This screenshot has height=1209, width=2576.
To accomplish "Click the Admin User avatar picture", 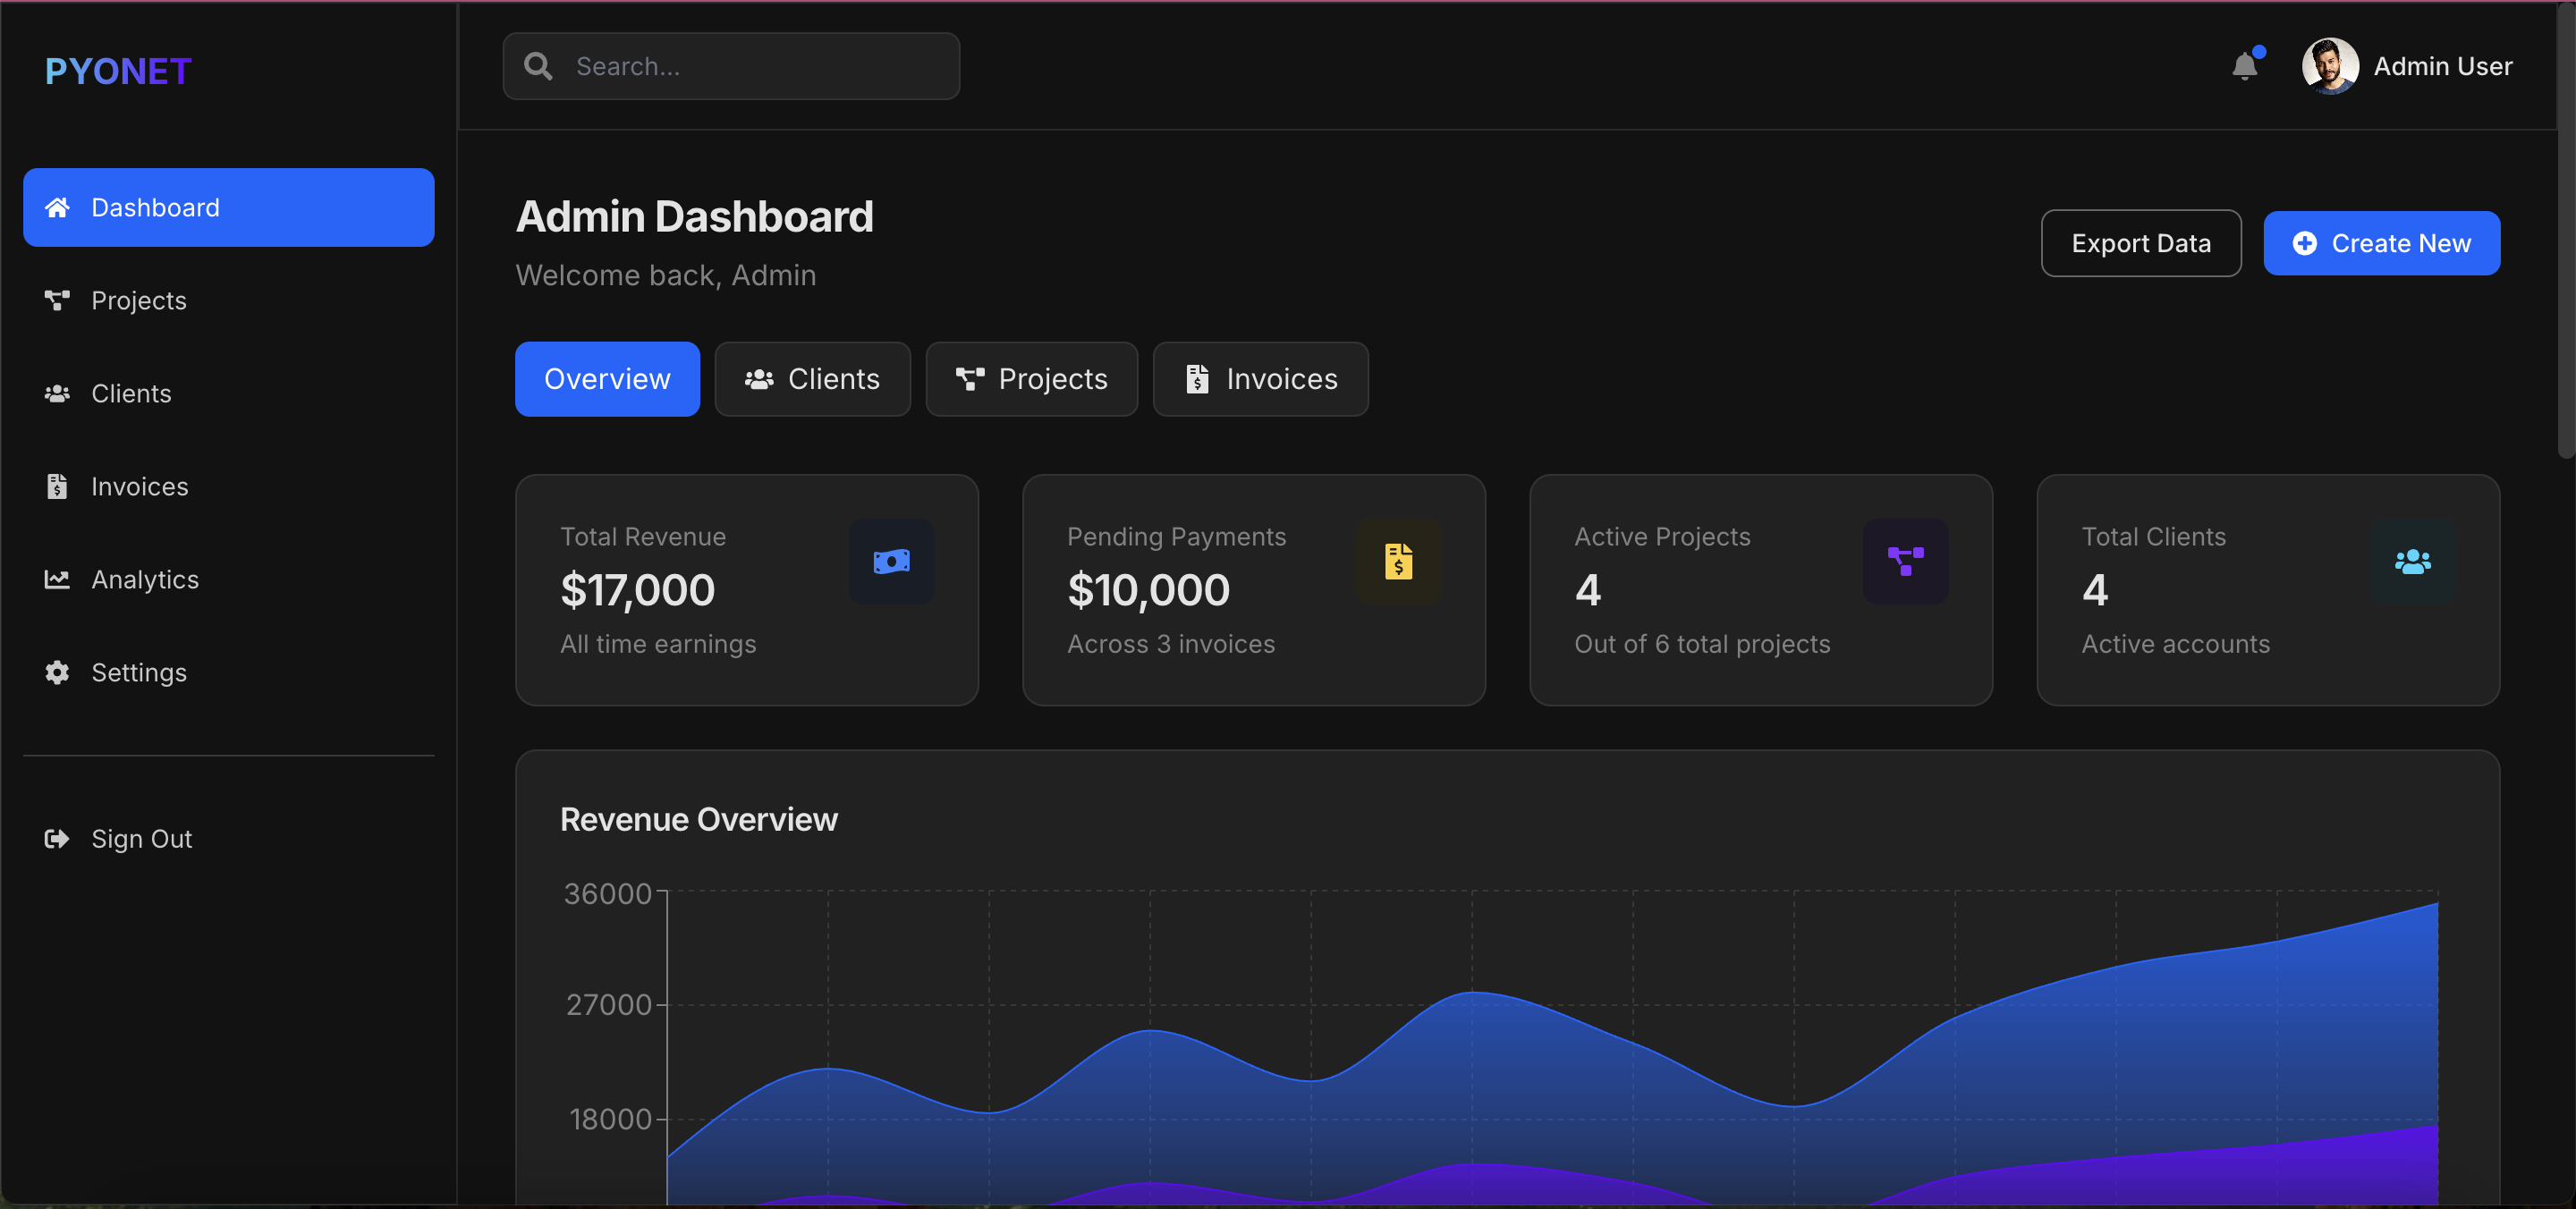I will pyautogui.click(x=2329, y=66).
